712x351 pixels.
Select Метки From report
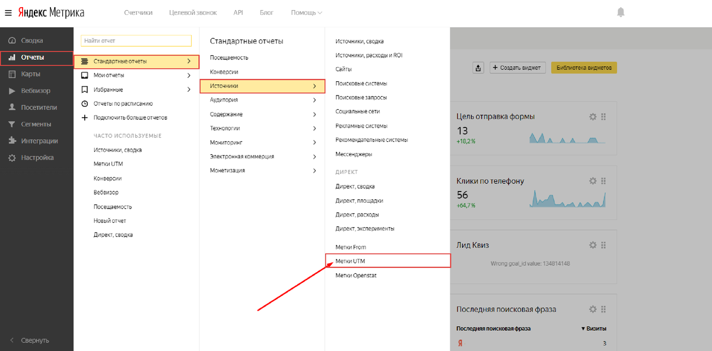pyautogui.click(x=351, y=247)
